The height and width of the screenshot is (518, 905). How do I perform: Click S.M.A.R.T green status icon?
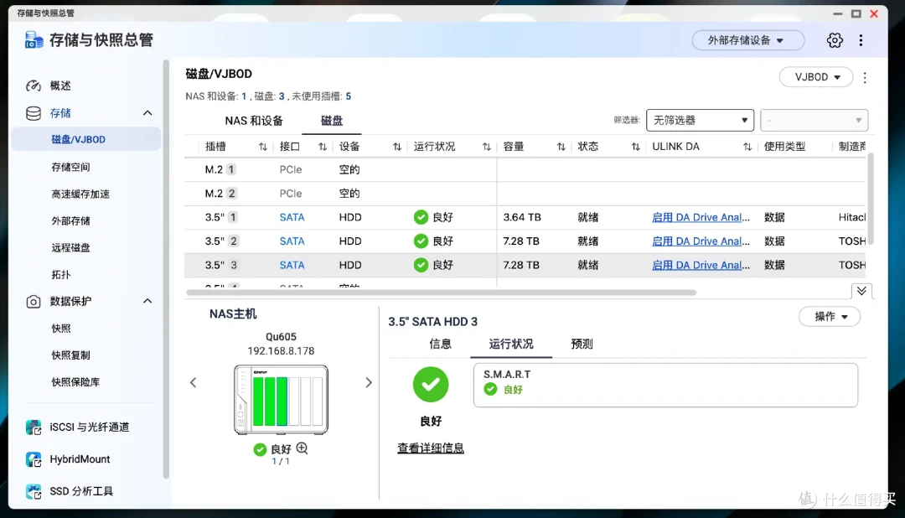coord(490,389)
